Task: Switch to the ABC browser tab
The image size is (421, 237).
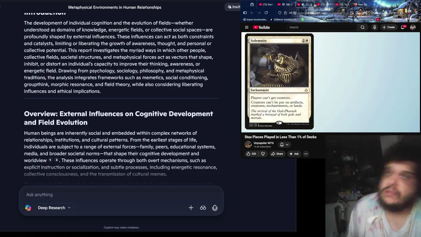Action: pos(285,5)
